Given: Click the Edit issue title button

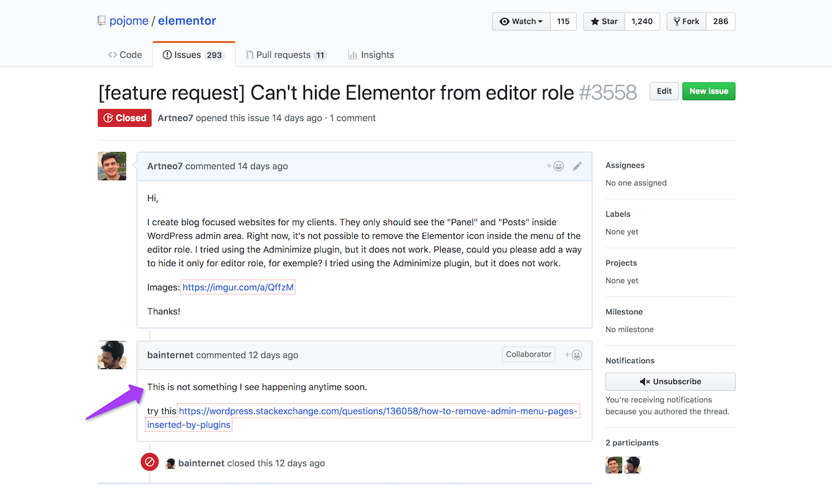Looking at the screenshot, I should [x=664, y=91].
